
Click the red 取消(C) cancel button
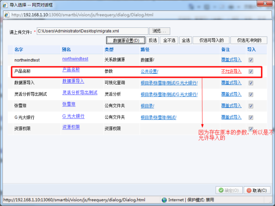point(257,190)
